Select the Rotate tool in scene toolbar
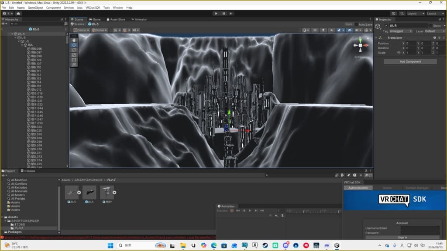Screen dimensions: 447x251 pos(74,50)
